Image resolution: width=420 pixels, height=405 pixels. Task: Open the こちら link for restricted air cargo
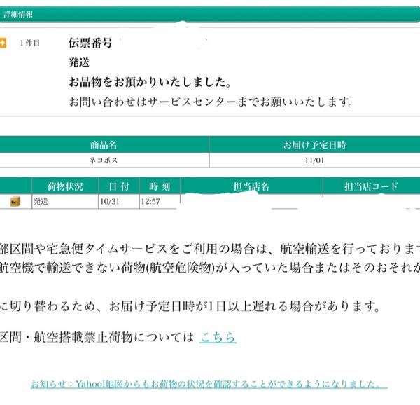coord(217,337)
